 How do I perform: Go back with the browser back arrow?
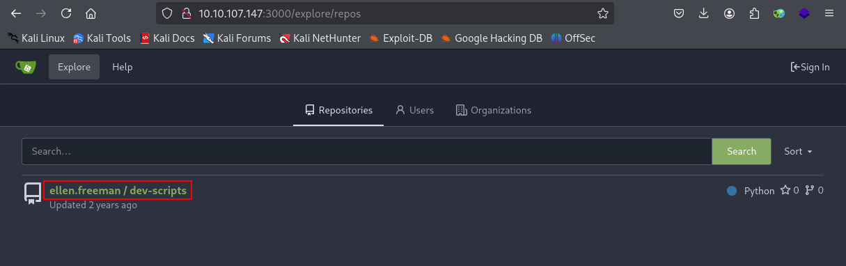[x=16, y=13]
